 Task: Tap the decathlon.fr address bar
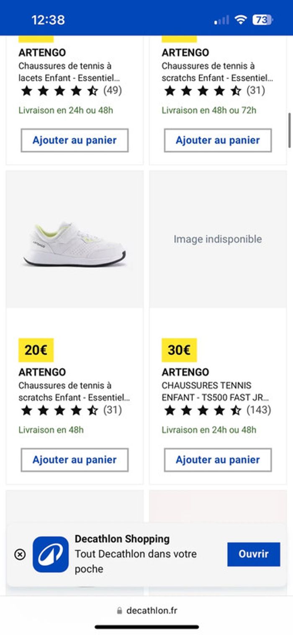(x=152, y=611)
